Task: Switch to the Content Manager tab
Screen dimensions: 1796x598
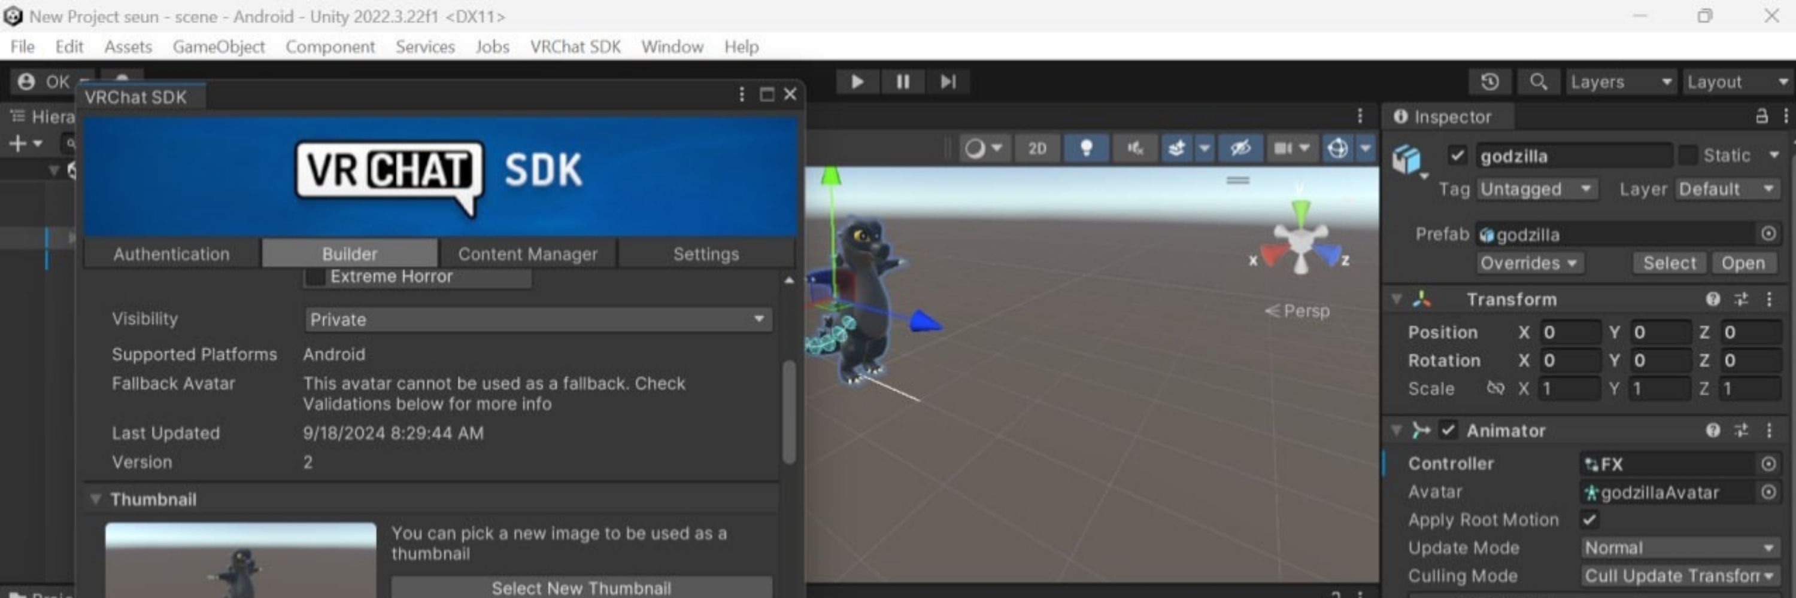Action: [x=528, y=254]
